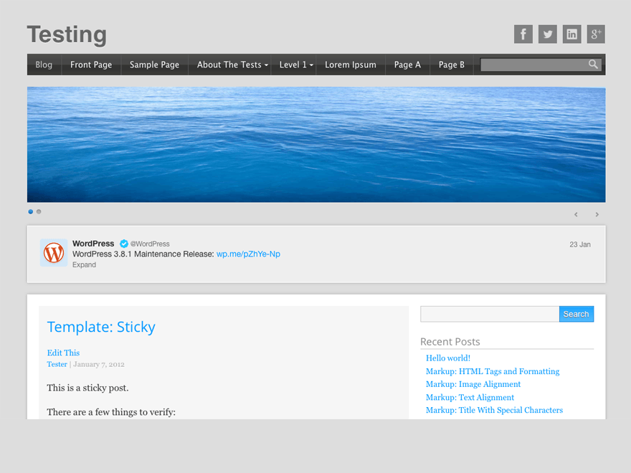Click the WordPress account name in tweet
Image resolution: width=631 pixels, height=473 pixels.
tap(93, 244)
